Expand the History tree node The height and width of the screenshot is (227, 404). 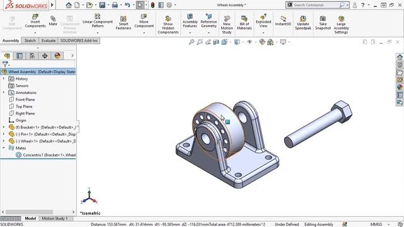4,78
